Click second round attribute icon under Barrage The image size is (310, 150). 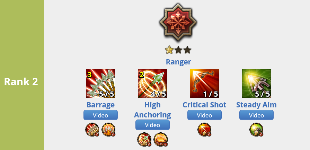pyautogui.click(x=108, y=130)
